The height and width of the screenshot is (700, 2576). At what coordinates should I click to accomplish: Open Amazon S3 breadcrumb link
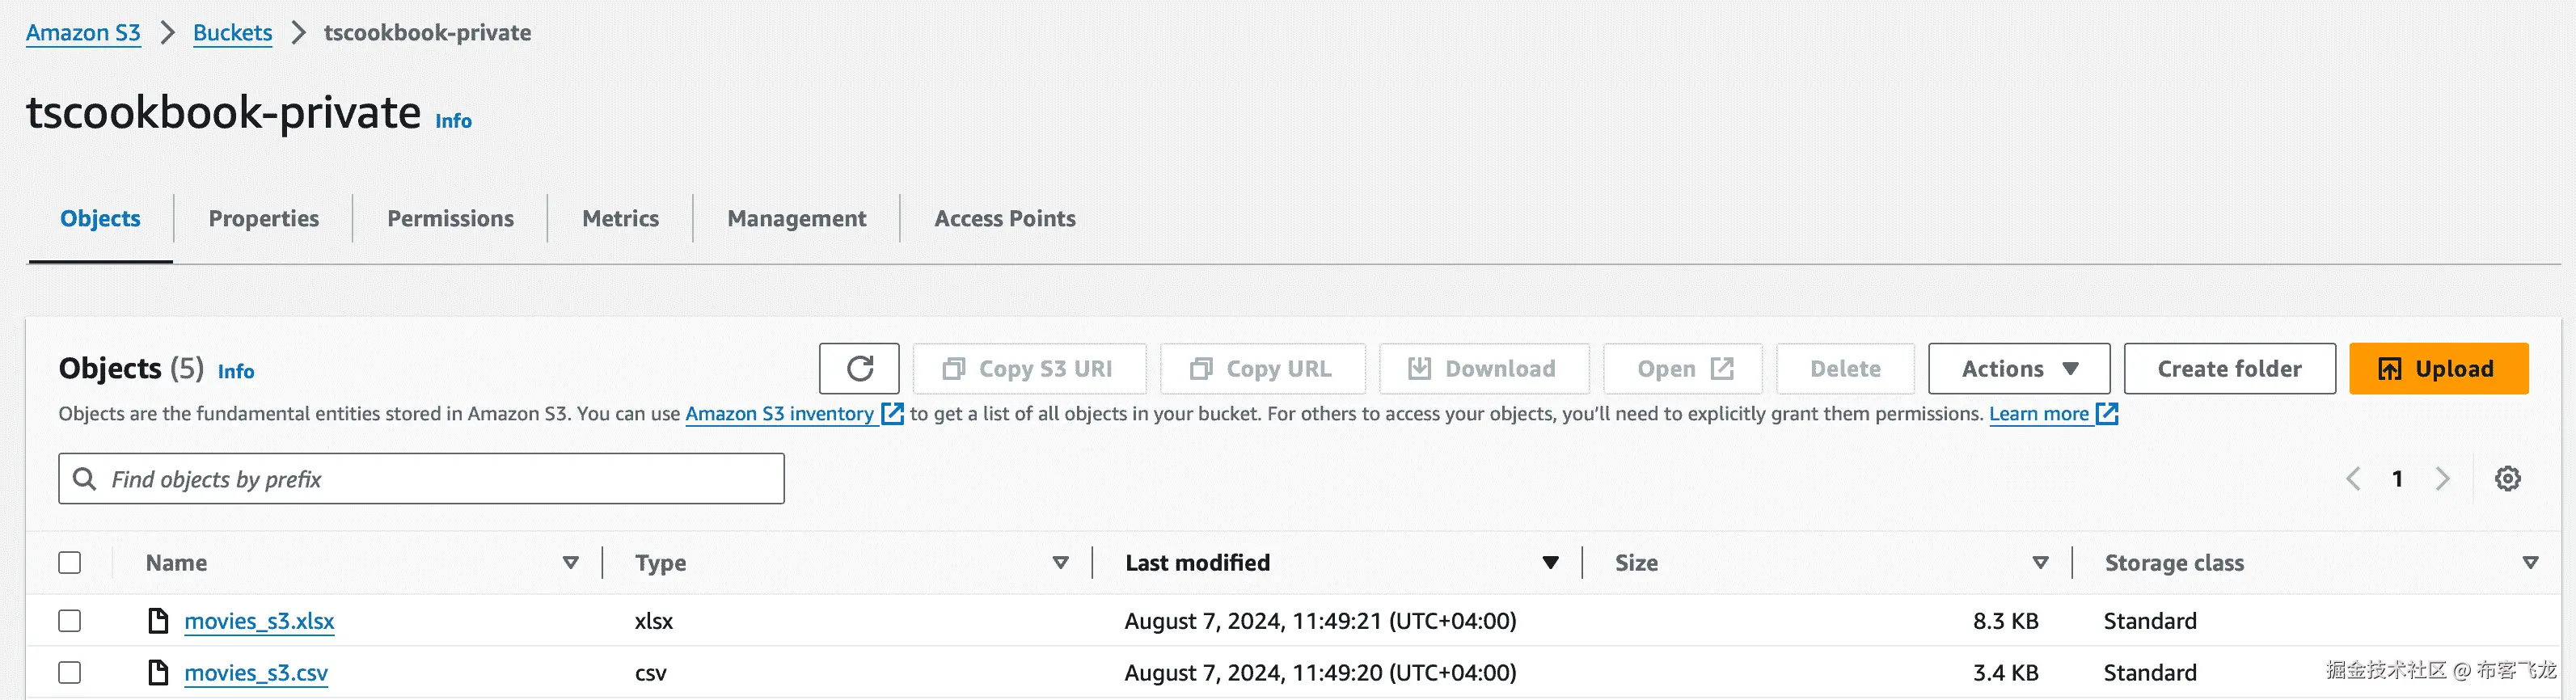click(83, 33)
